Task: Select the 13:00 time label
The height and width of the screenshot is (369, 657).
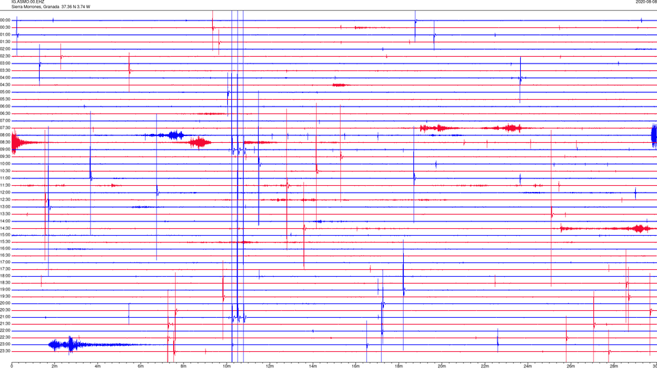Action: click(x=5, y=206)
